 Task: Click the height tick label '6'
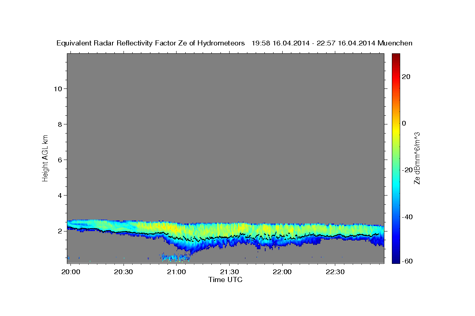pyautogui.click(x=59, y=160)
